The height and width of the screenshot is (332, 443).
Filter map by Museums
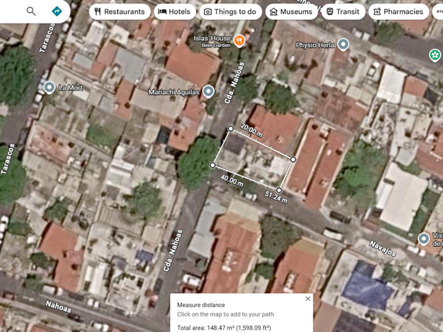pos(291,12)
